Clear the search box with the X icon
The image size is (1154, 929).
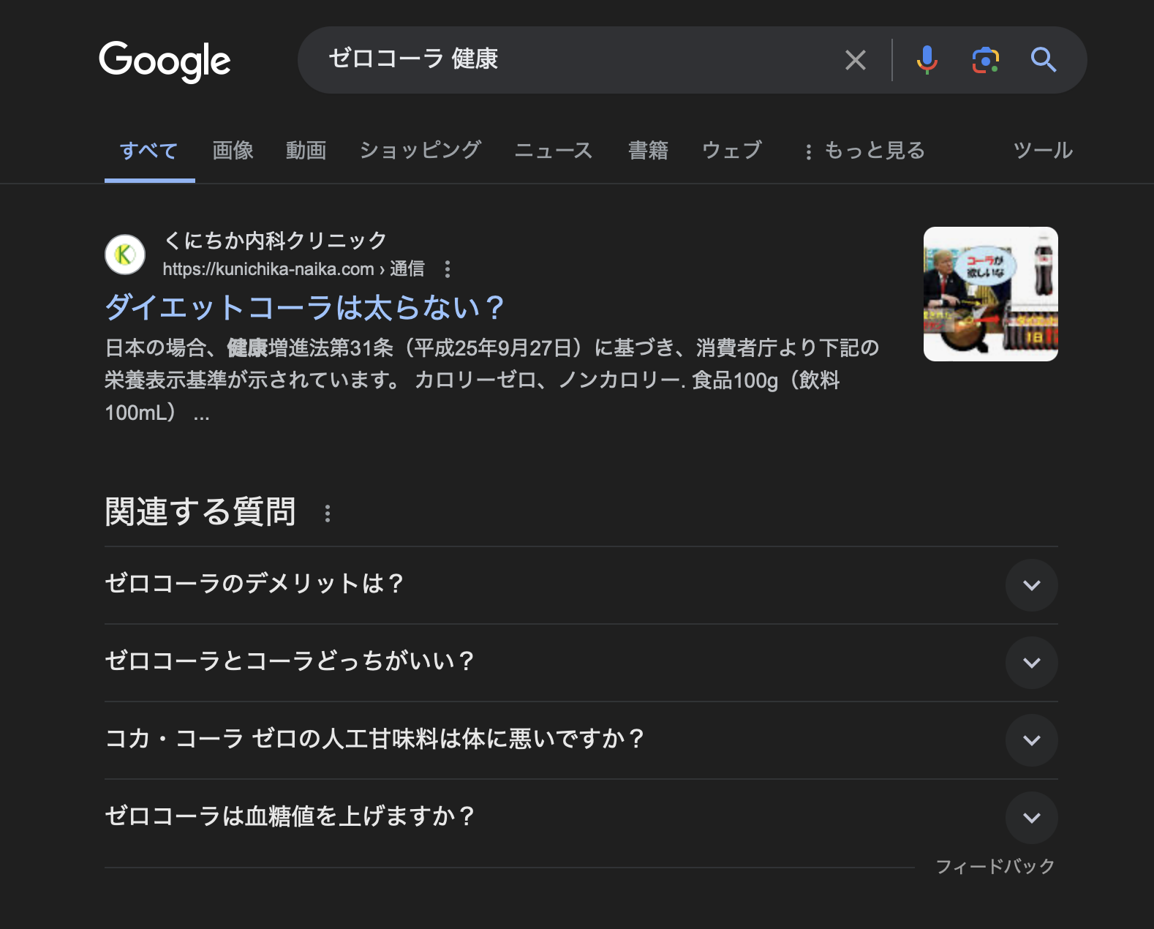(855, 60)
